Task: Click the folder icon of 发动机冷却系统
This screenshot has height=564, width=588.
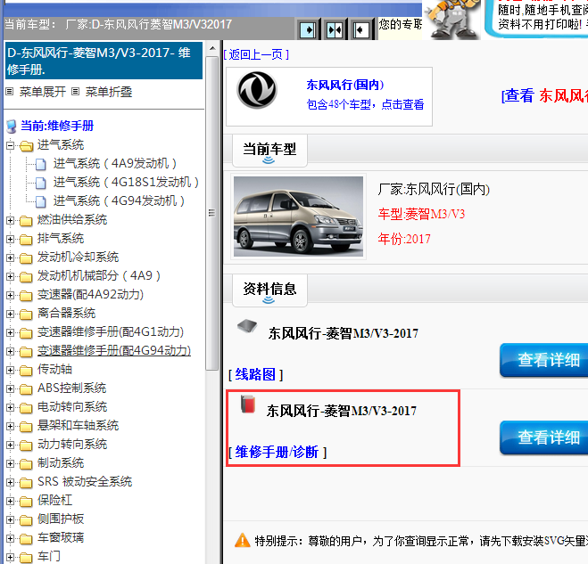Action: tap(26, 258)
